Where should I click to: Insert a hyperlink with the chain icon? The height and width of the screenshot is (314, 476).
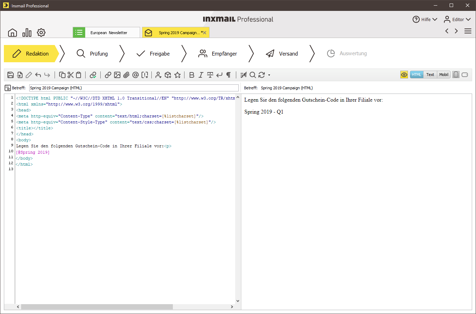tap(108, 75)
